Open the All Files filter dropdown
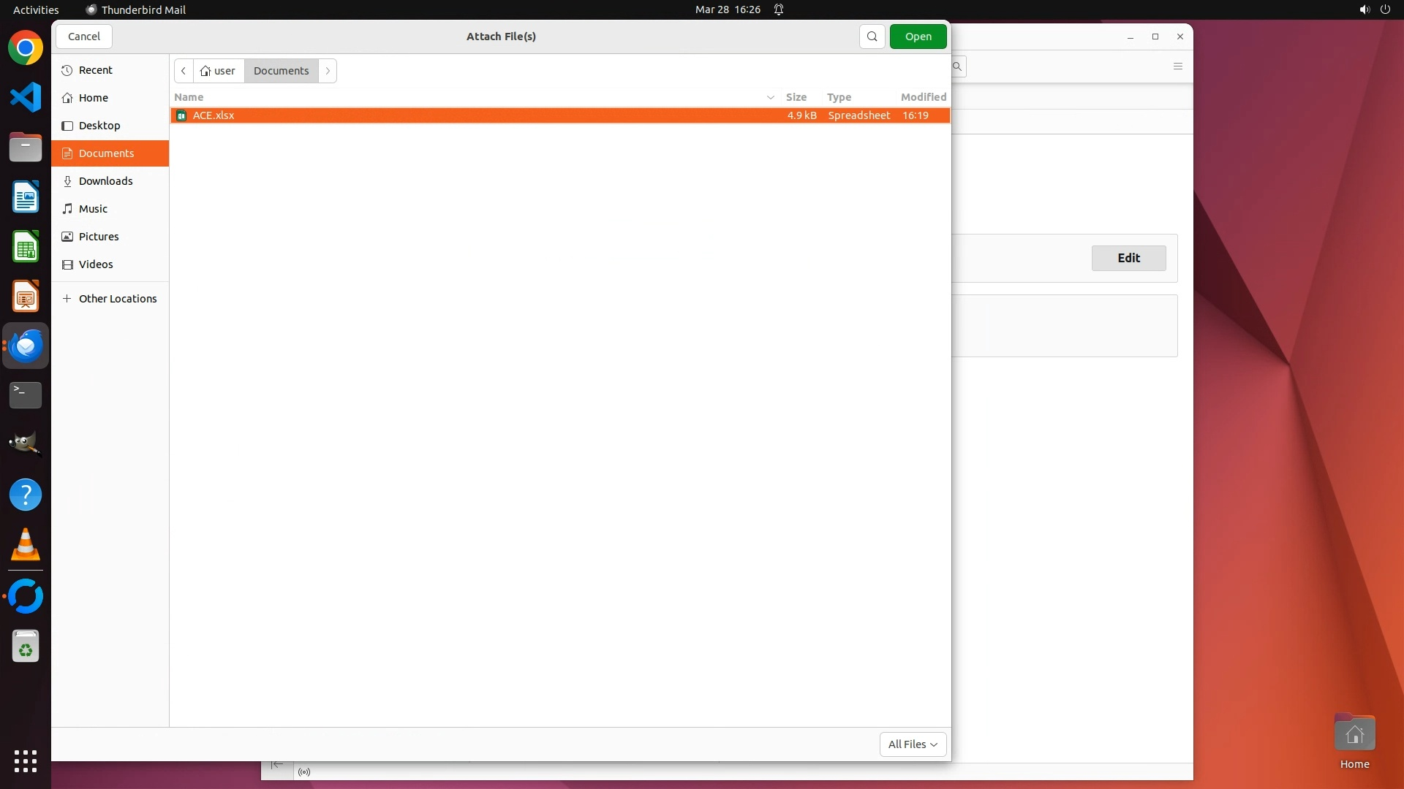The height and width of the screenshot is (789, 1404). 913,744
